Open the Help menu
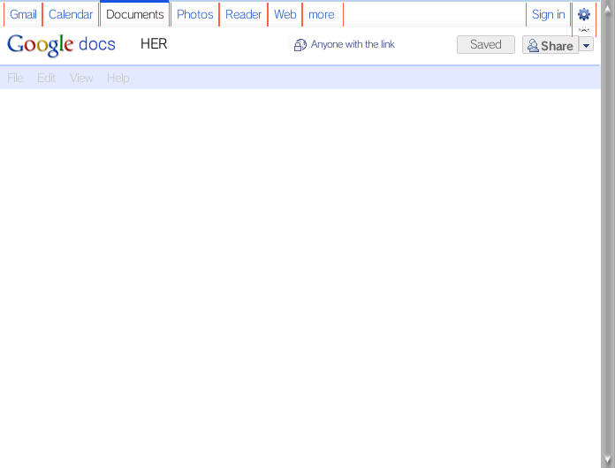615x468 pixels. click(118, 78)
